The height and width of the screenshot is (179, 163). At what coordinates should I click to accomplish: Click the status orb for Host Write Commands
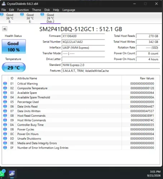pyautogui.click(x=5, y=120)
